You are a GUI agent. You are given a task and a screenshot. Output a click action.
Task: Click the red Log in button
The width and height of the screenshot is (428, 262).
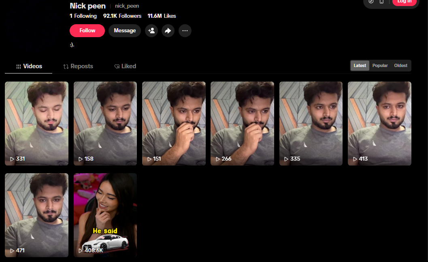[404, 2]
